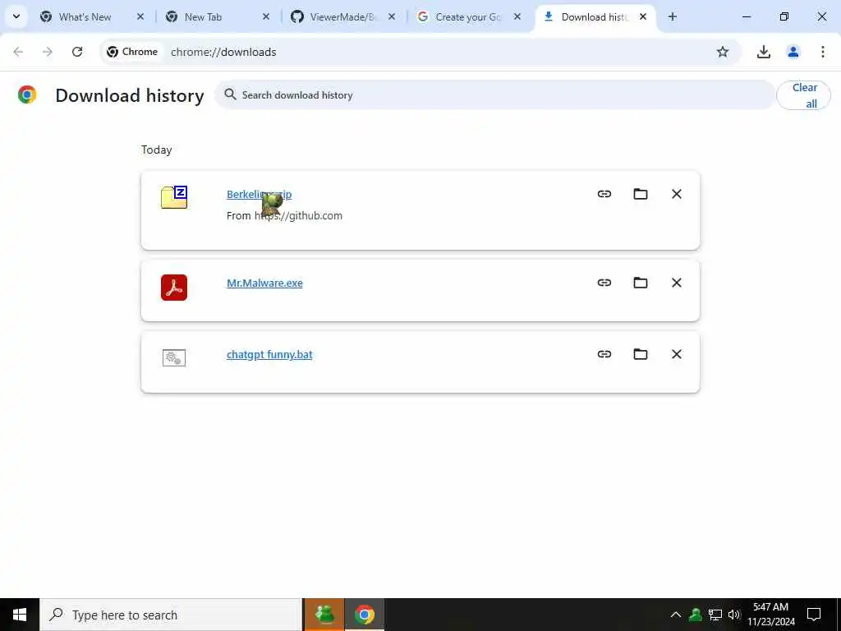
Task: Go back with the back arrow
Action: tap(18, 52)
